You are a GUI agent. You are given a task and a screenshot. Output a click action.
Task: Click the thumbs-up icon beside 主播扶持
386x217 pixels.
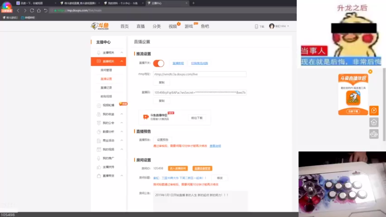coord(99,167)
